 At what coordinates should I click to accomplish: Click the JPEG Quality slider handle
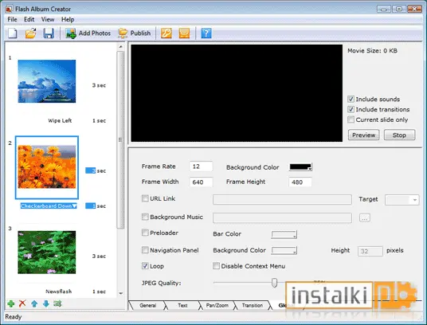tap(274, 283)
